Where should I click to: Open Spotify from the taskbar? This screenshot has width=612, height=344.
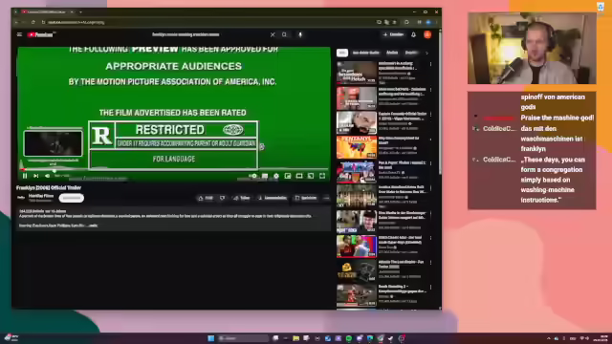point(348,338)
